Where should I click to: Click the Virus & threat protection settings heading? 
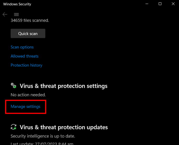point(64,86)
